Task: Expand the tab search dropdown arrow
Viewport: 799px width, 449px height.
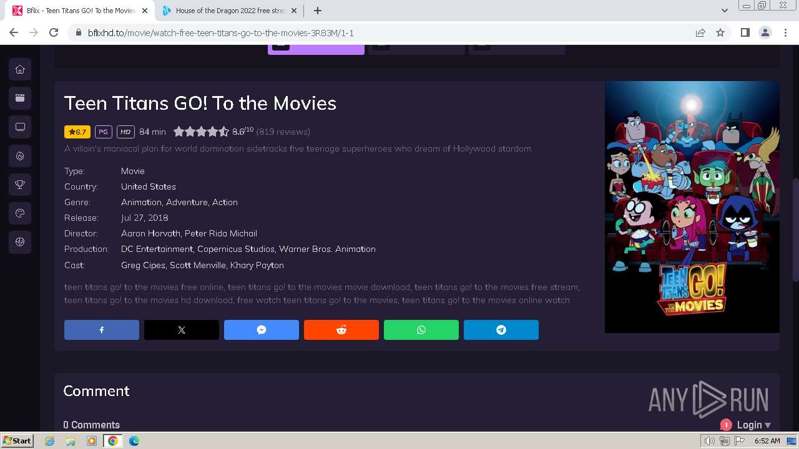Action: pos(724,11)
